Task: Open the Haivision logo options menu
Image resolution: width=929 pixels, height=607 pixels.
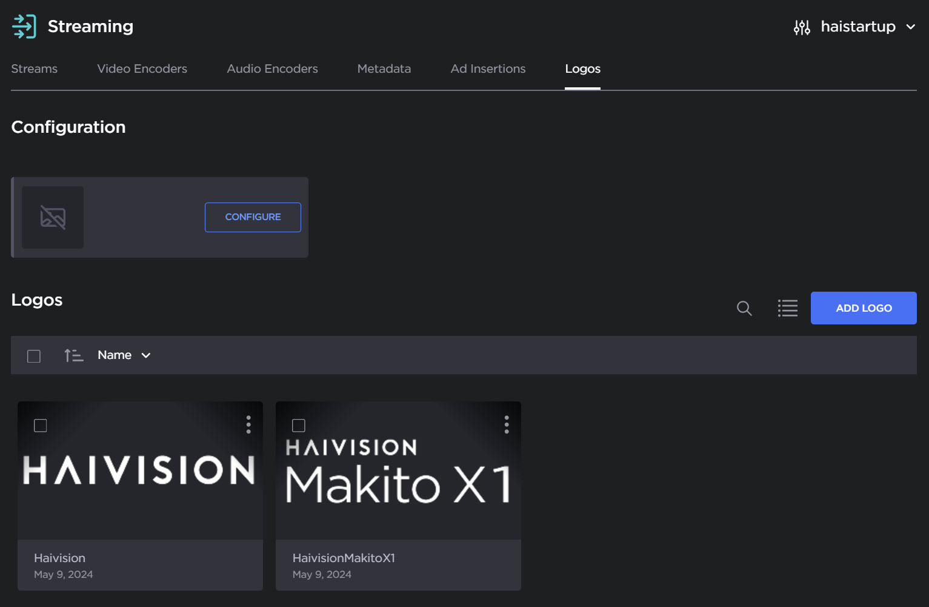Action: (248, 424)
